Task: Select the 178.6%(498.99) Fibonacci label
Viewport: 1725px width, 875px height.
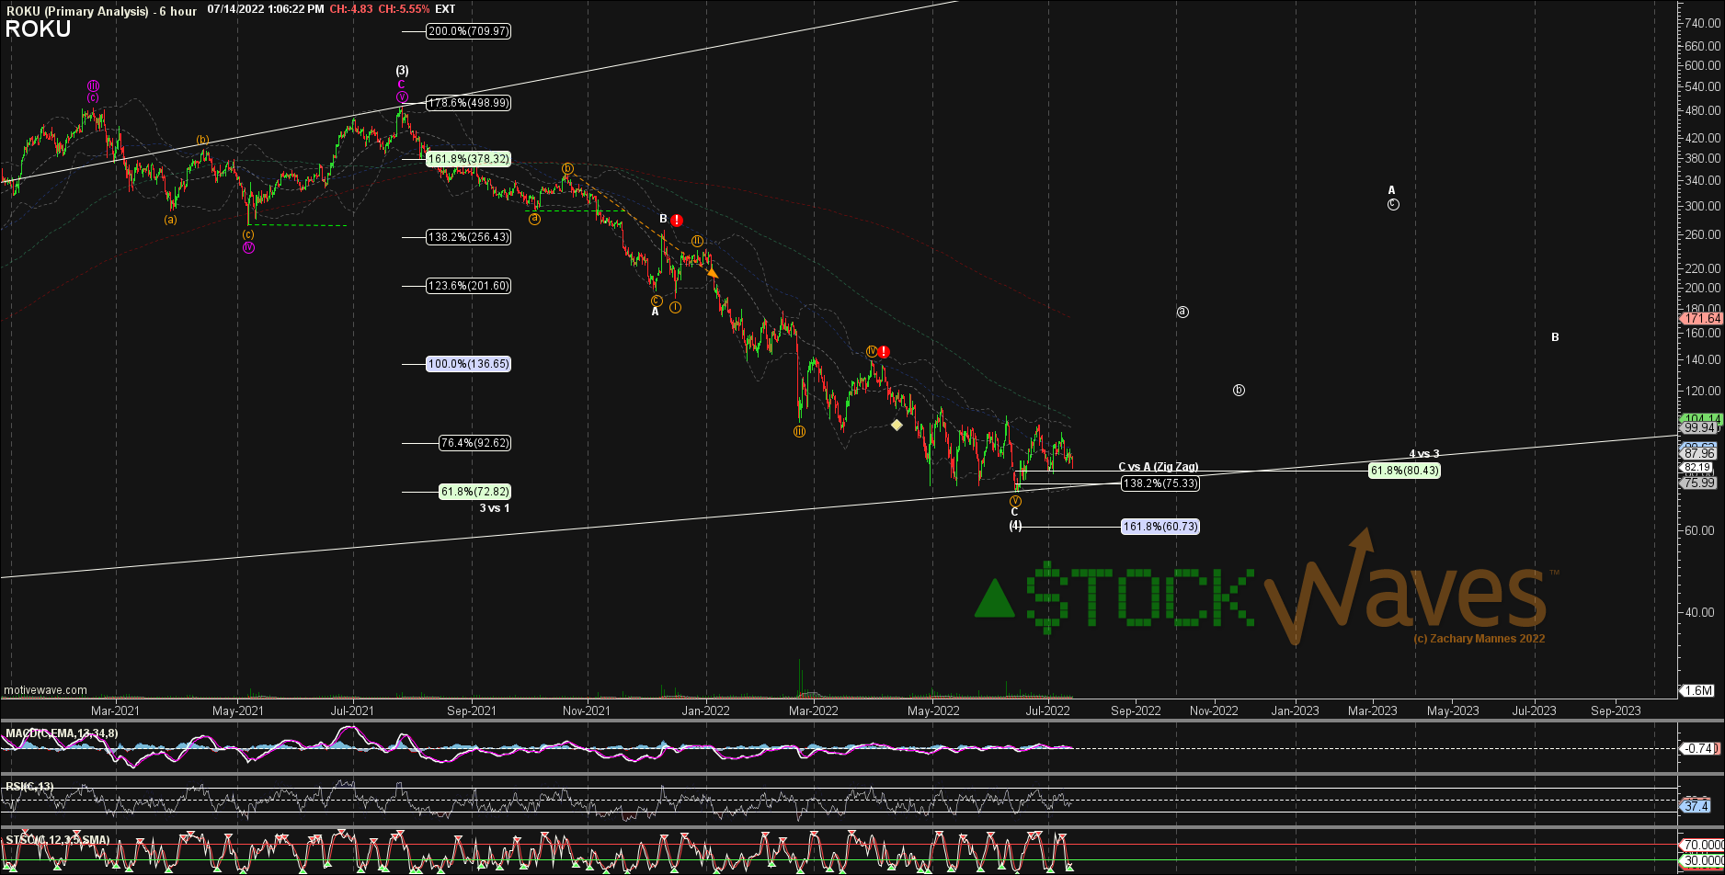Action: point(469,103)
